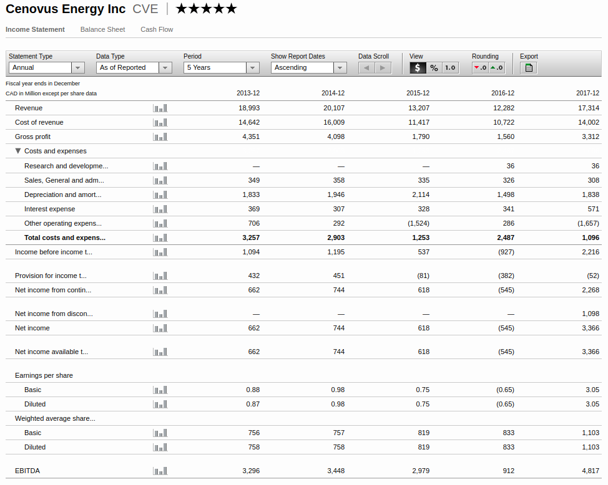Open the Show Report Dates dropdown
608x485 pixels.
308,68
